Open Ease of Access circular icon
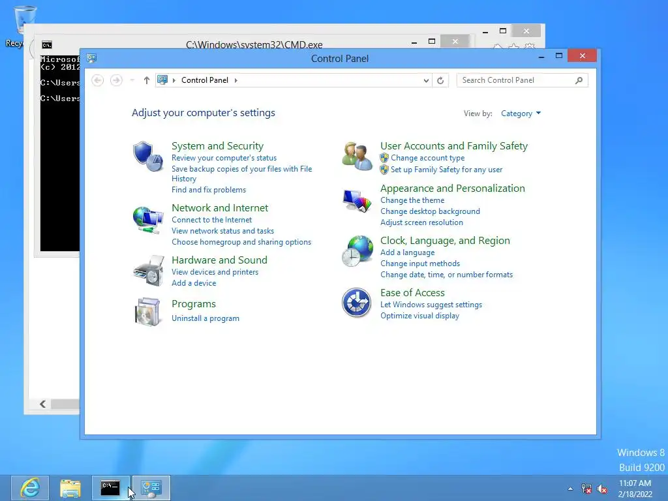 pyautogui.click(x=357, y=303)
